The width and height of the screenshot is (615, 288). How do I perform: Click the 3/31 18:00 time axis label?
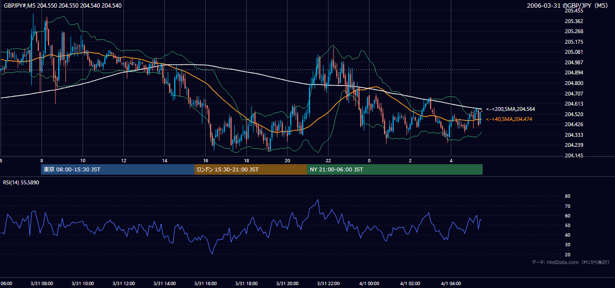(x=246, y=284)
